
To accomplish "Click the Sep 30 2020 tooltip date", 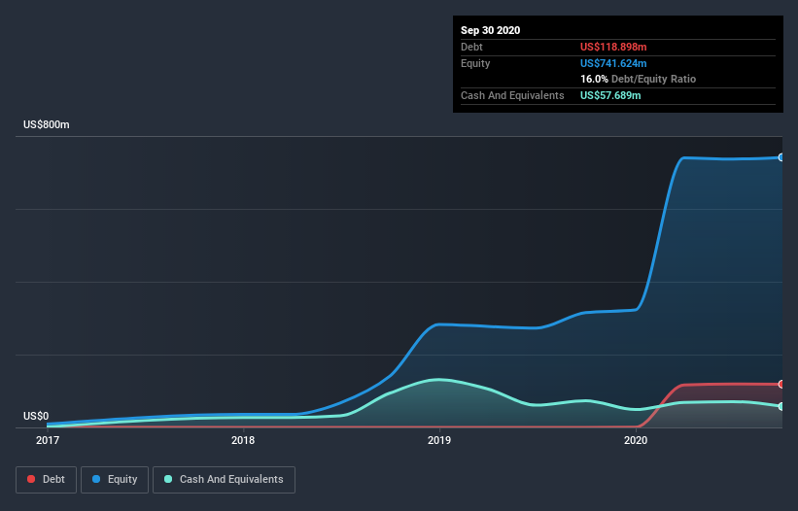I will coord(491,30).
